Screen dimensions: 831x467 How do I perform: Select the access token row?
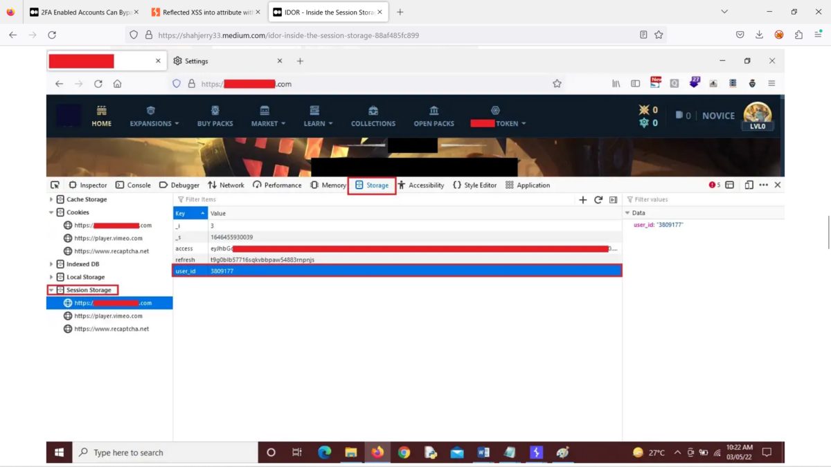click(x=397, y=248)
